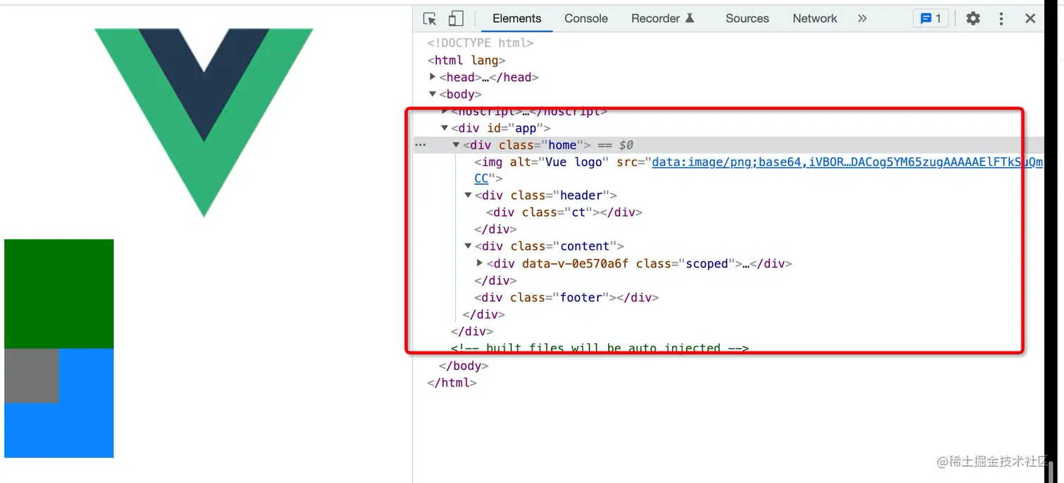The width and height of the screenshot is (1064, 483).
Task: Switch to the Elements tab
Action: (x=517, y=19)
